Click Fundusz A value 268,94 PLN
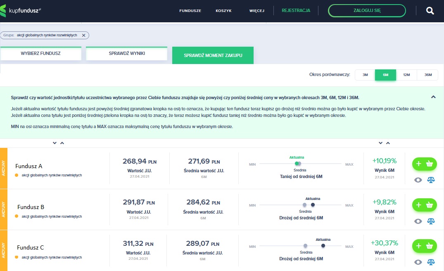The height and width of the screenshot is (271, 444). click(139, 162)
